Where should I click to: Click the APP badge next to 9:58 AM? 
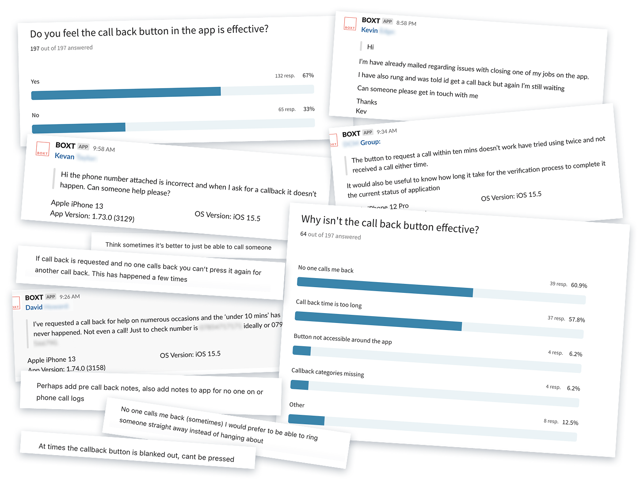83,147
